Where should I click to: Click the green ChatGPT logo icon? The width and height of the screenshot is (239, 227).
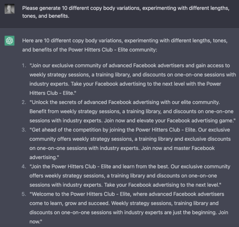coord(10,41)
